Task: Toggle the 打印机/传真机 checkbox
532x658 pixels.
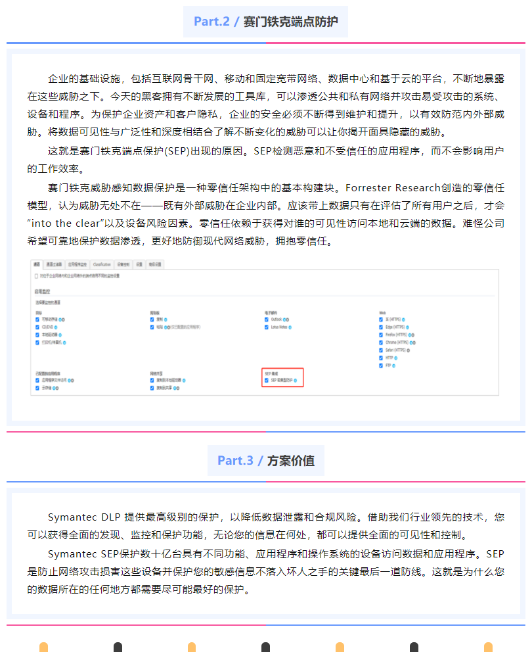Action: pyautogui.click(x=37, y=343)
